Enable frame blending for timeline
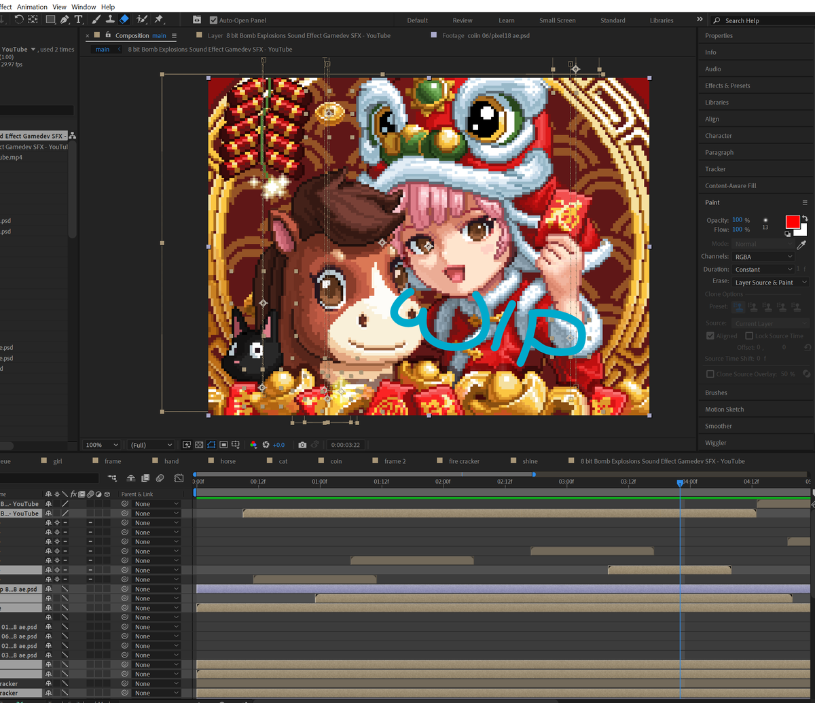815x703 pixels. [147, 478]
